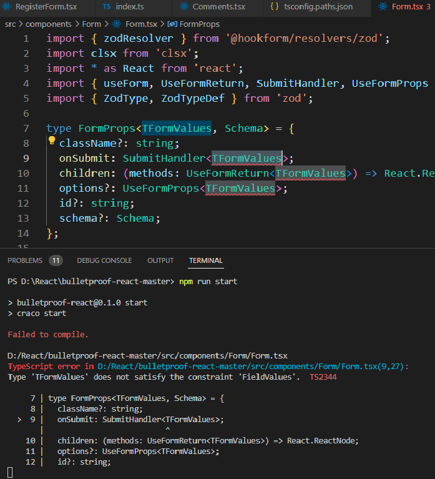Click the TS icon on index.ts tab
The height and width of the screenshot is (479, 435).
(107, 6)
